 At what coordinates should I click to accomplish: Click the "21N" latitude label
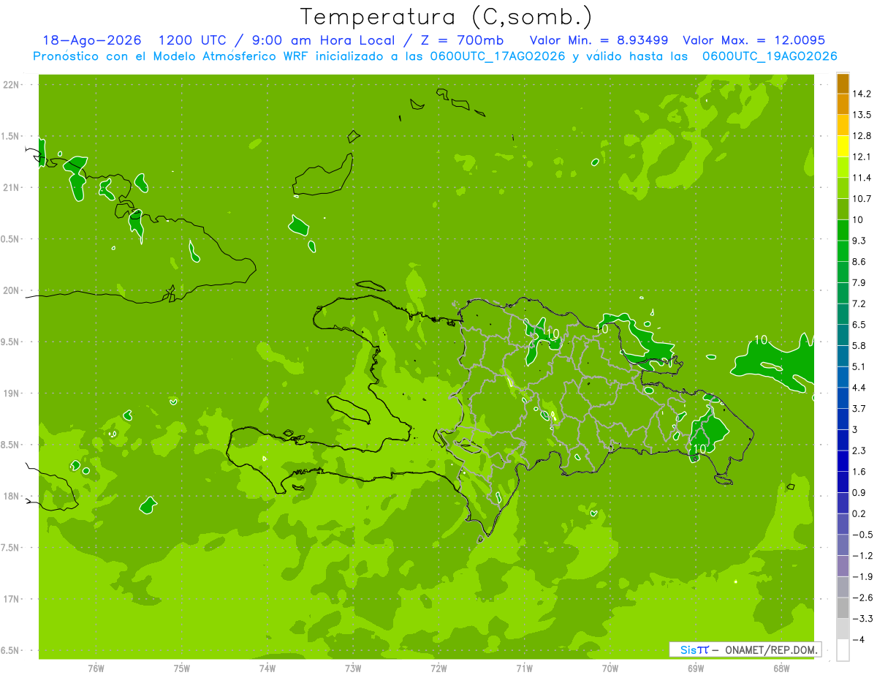click(x=10, y=188)
